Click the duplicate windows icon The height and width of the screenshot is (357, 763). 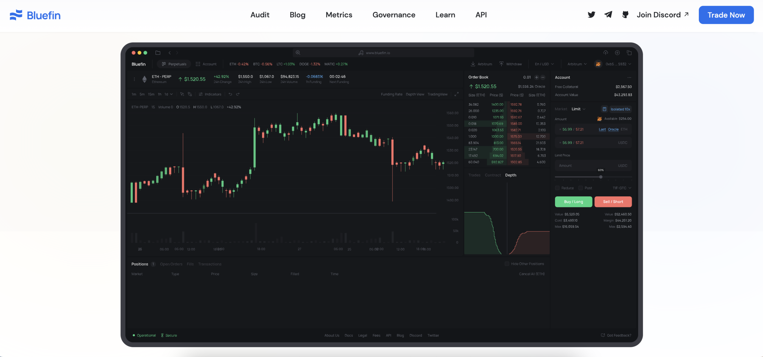click(x=629, y=53)
